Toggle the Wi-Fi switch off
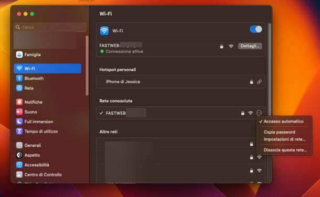 click(255, 29)
